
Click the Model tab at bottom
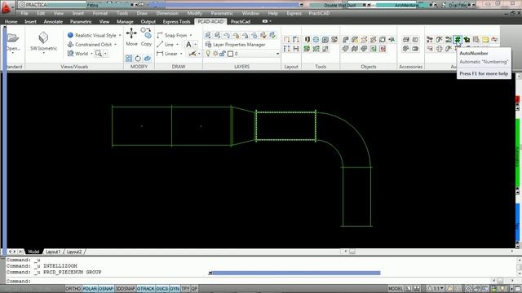pos(33,251)
